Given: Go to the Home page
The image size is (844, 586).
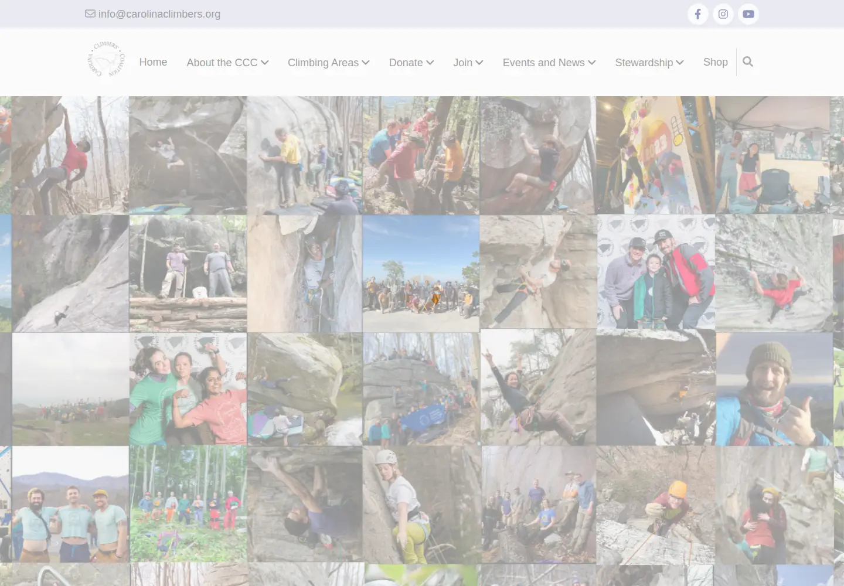Looking at the screenshot, I should (153, 62).
